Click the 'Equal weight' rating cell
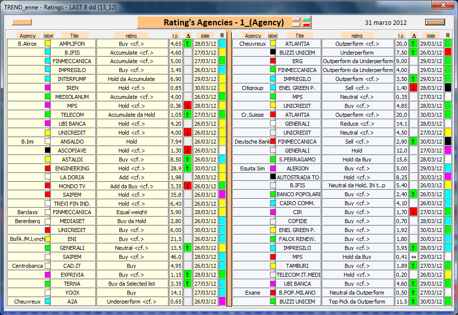This screenshot has width=458, height=315. pyautogui.click(x=132, y=212)
